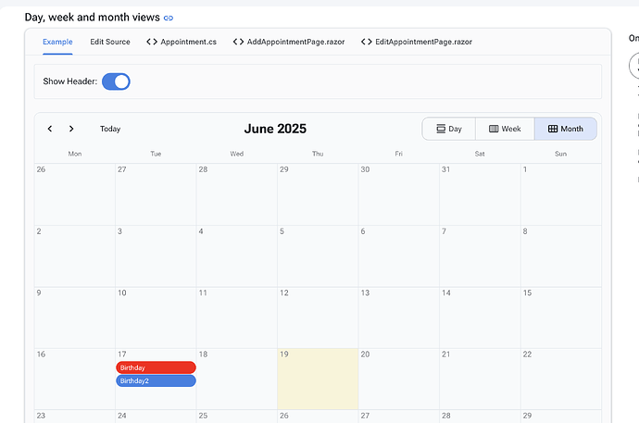Select the day 7 cell

pyautogui.click(x=480, y=256)
